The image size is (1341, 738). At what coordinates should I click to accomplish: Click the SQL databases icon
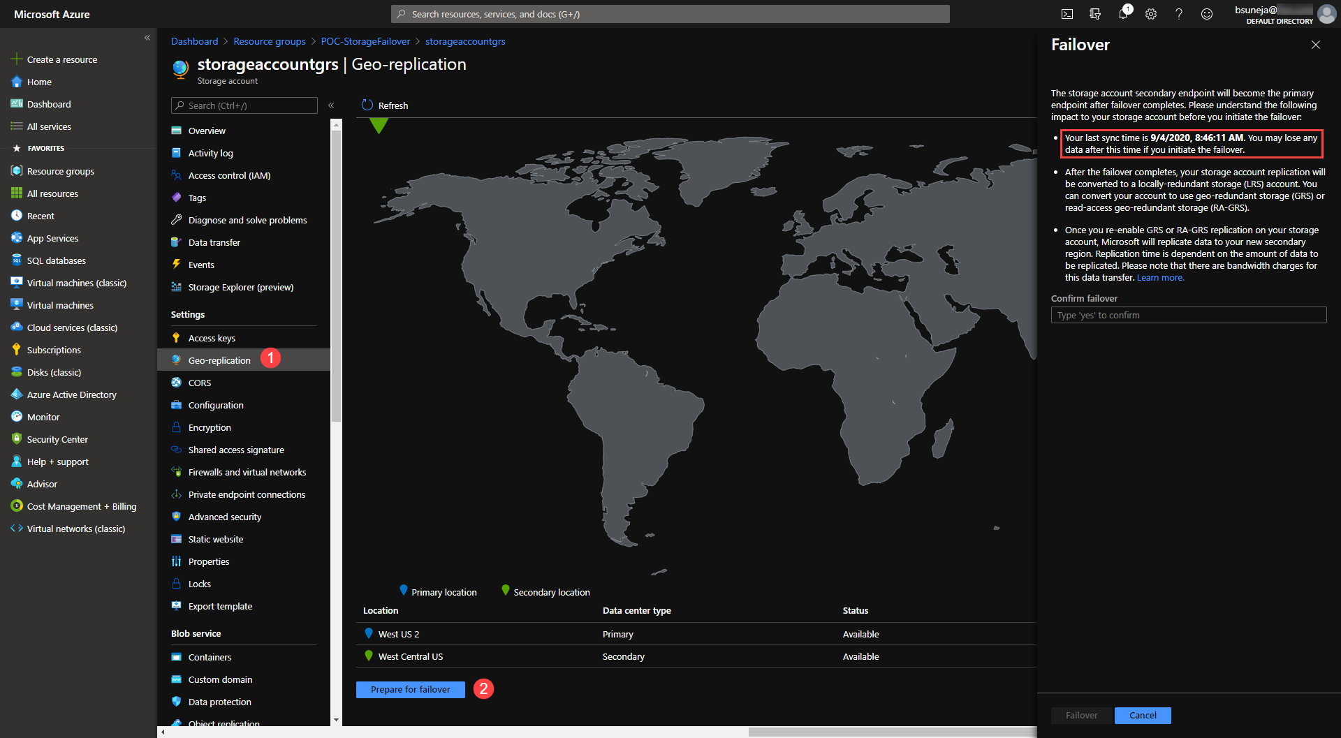click(17, 260)
